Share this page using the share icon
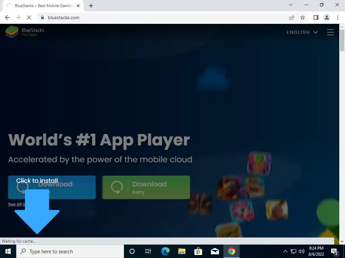The image size is (345, 258). pyautogui.click(x=292, y=17)
